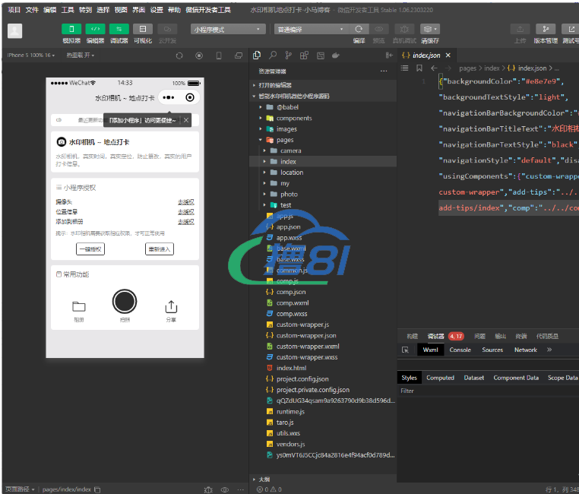Click the album folder icon in simulator
The width and height of the screenshot is (579, 494).
click(x=79, y=306)
